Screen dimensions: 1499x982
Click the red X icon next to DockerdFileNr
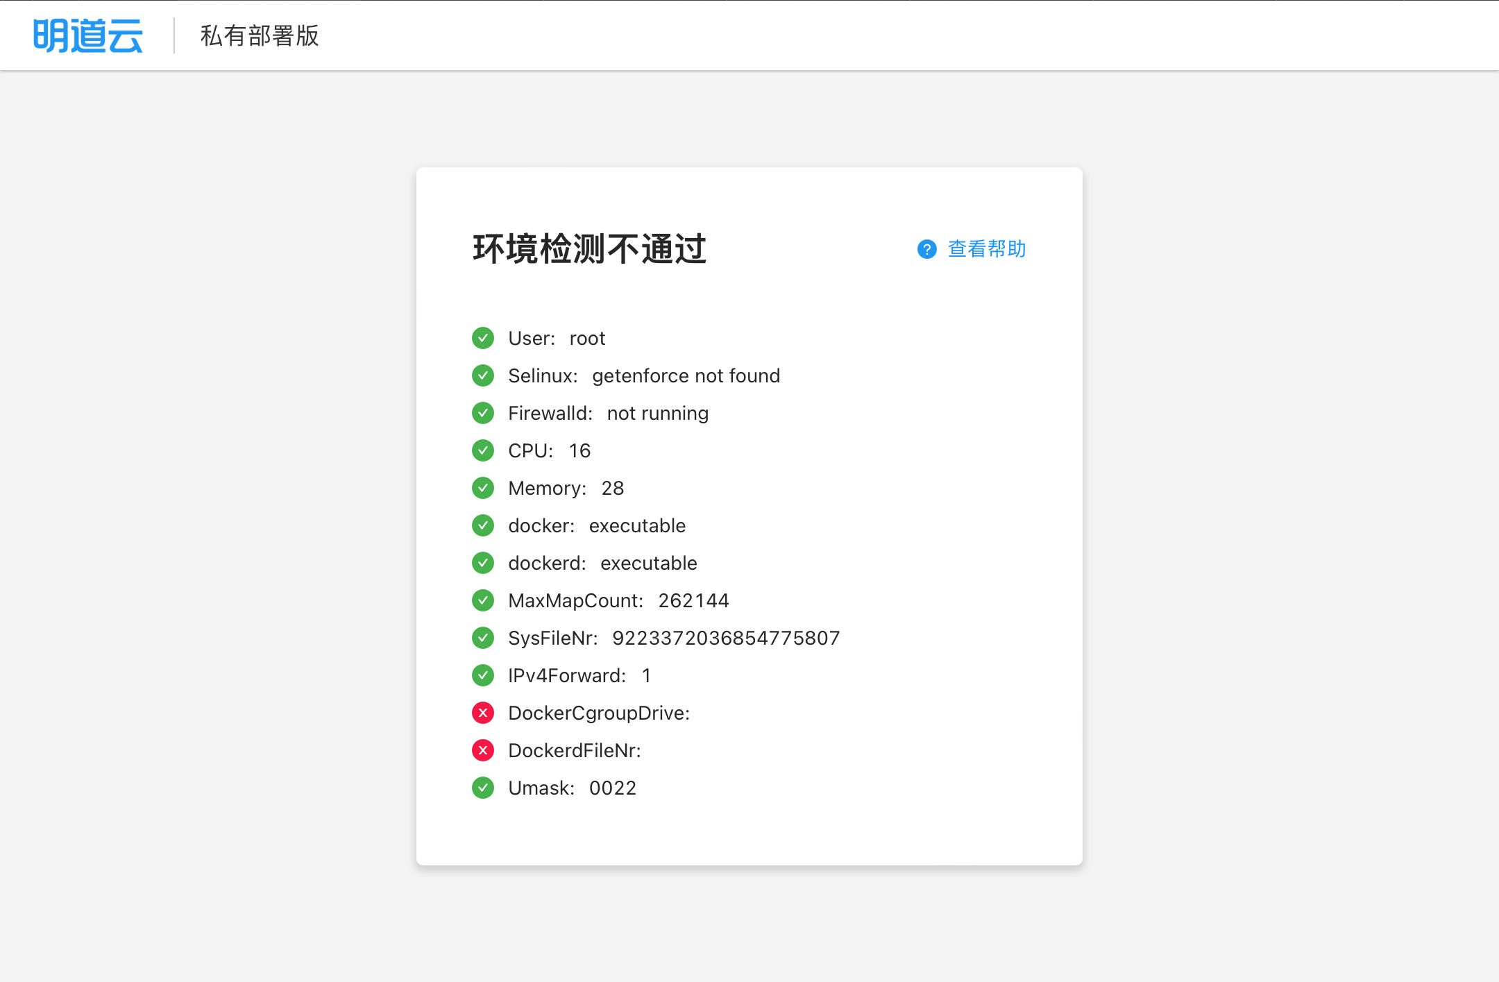point(483,750)
